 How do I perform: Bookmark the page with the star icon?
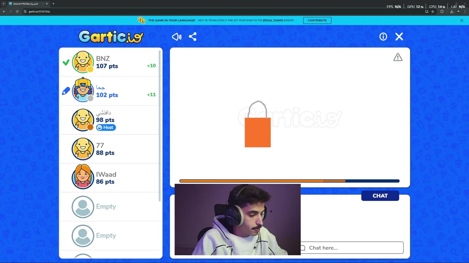click(433, 11)
